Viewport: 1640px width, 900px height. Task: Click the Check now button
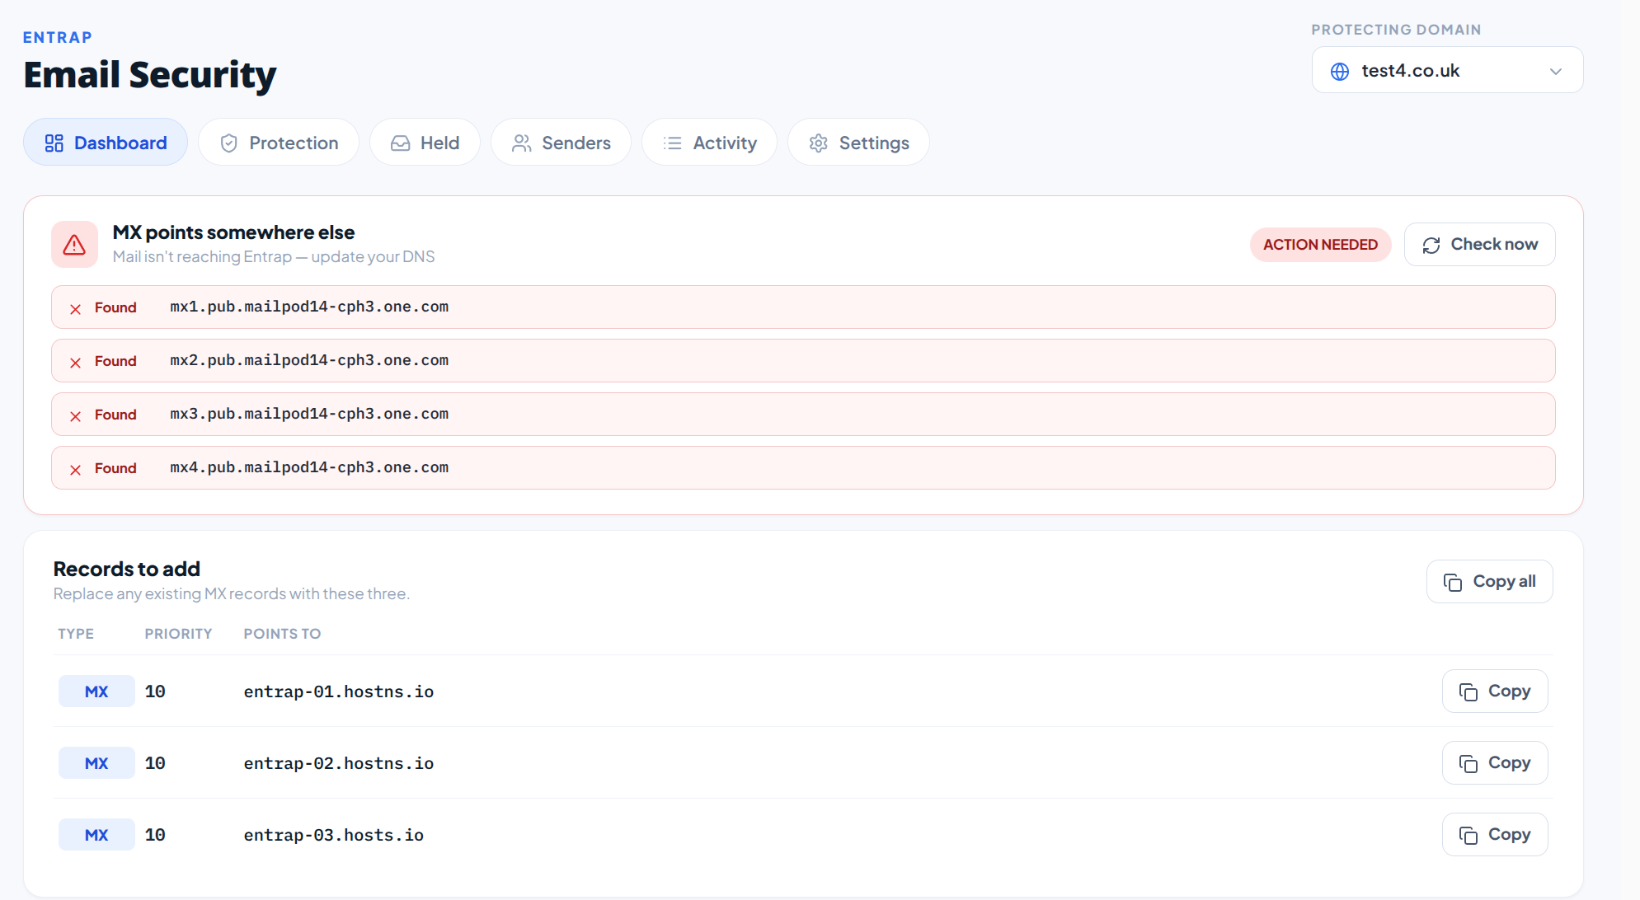tap(1479, 245)
